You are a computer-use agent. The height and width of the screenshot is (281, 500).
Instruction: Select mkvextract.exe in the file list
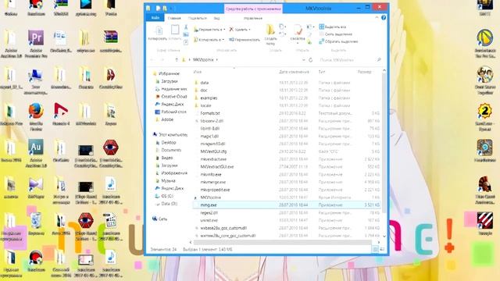[x=213, y=159]
